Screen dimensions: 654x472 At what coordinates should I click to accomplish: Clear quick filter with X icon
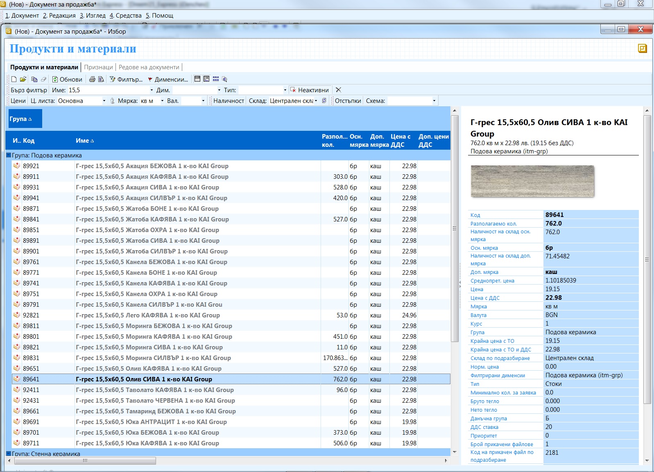(x=338, y=90)
